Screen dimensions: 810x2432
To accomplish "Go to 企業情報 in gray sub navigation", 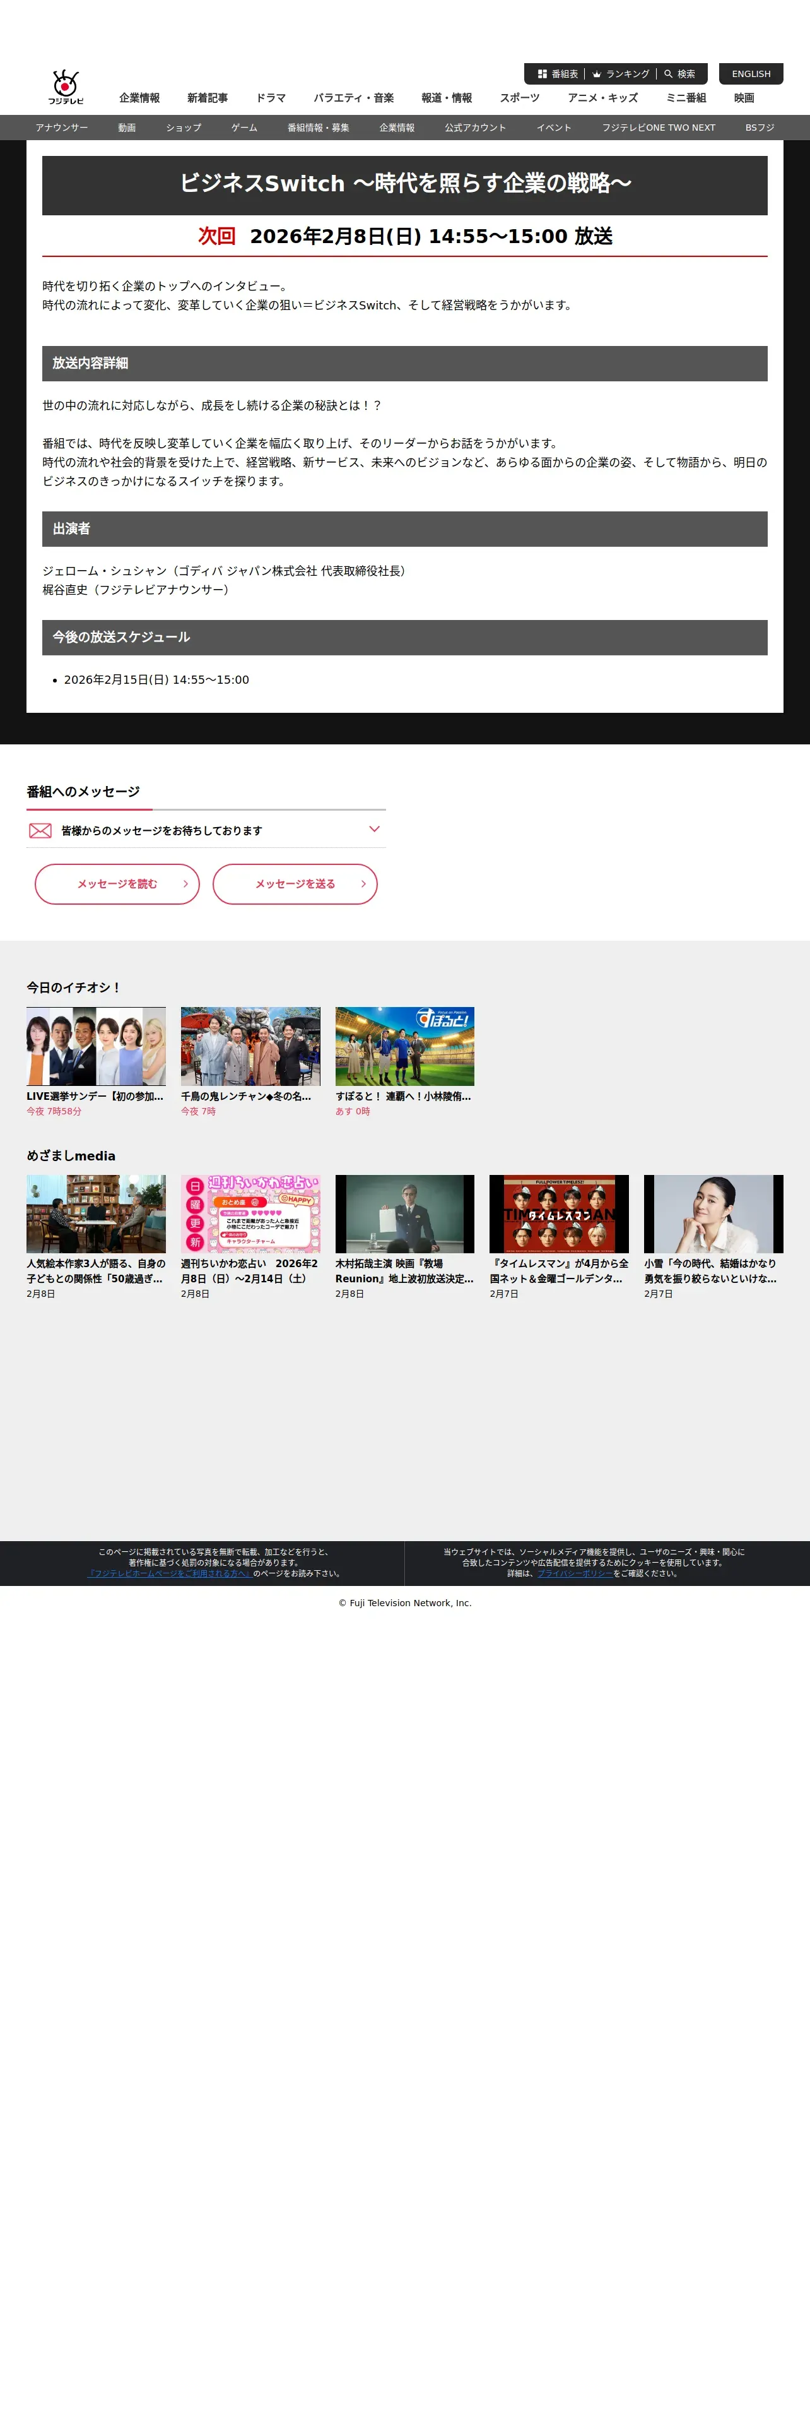I will click(x=397, y=128).
